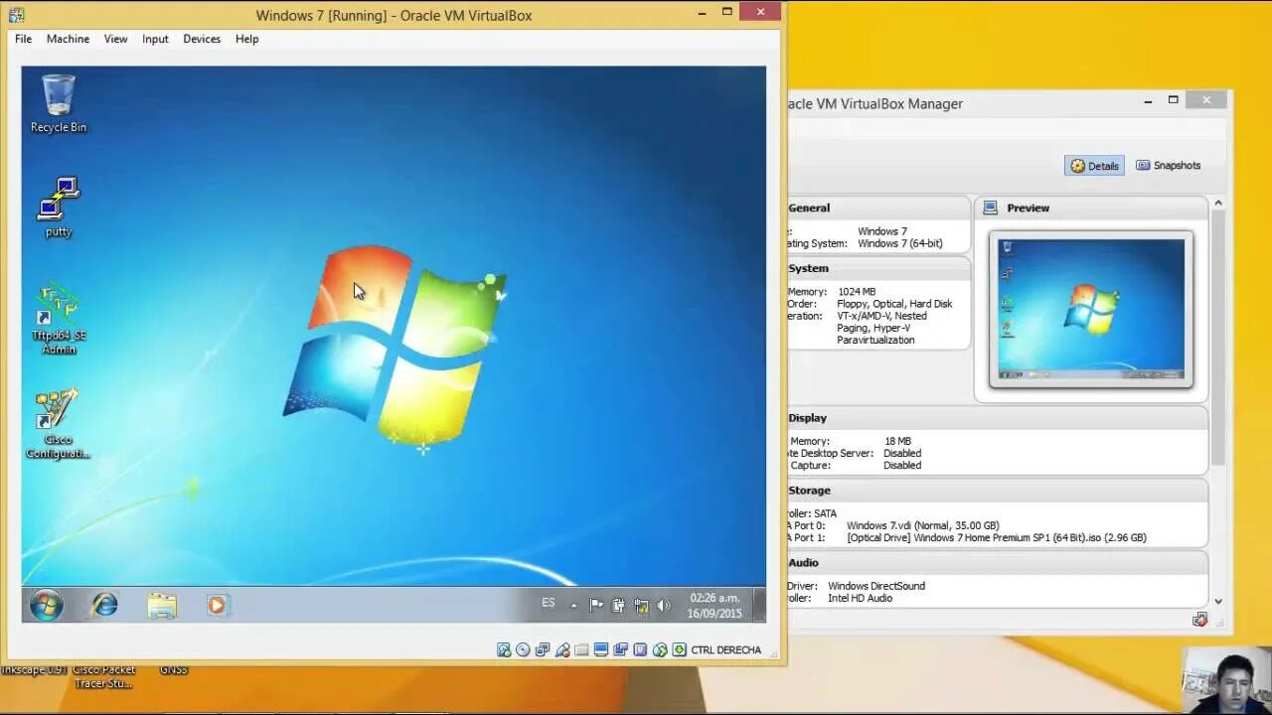Screen dimensions: 1272x715
Task: Click the Manager details scrollbar up arrow
Action: pyautogui.click(x=1218, y=204)
